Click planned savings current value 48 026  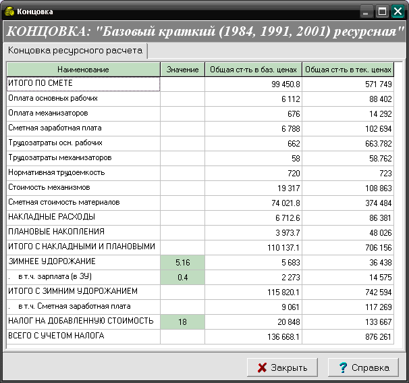pos(348,232)
